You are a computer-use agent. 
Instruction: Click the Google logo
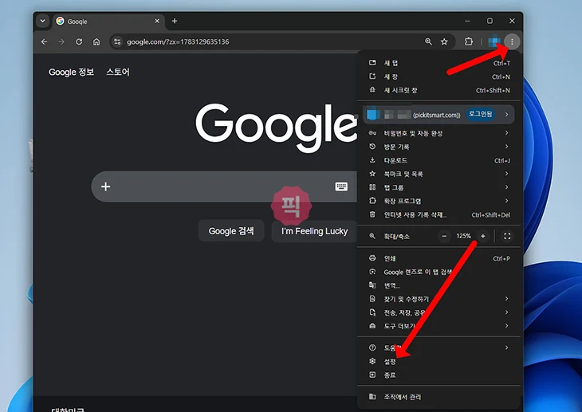[276, 127]
